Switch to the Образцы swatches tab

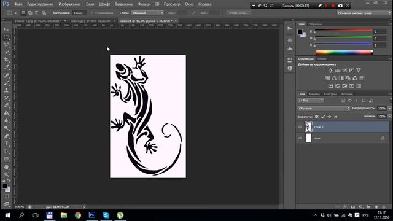pyautogui.click(x=315, y=24)
